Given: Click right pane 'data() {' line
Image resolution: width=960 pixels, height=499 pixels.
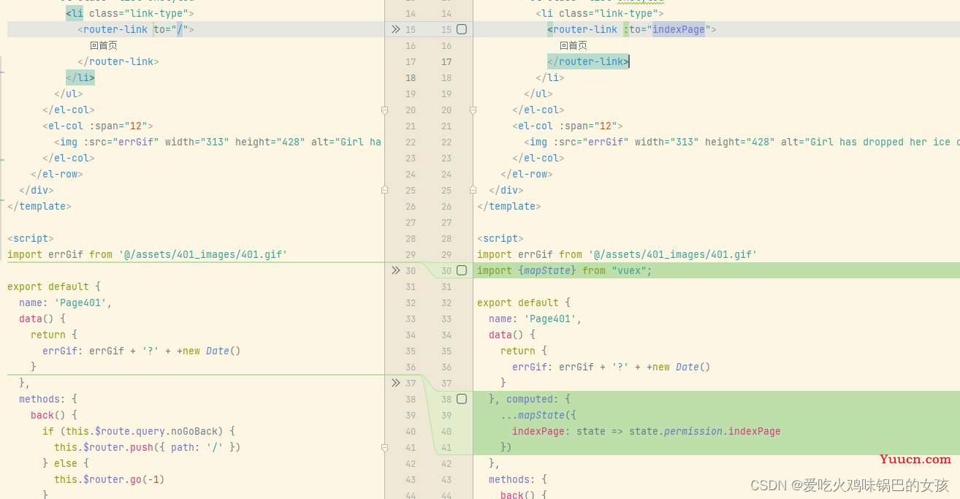Looking at the screenshot, I should point(512,335).
